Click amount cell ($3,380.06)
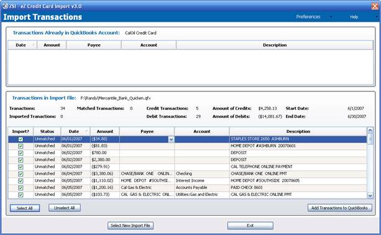Screen dimensions: 381x235 (104, 173)
